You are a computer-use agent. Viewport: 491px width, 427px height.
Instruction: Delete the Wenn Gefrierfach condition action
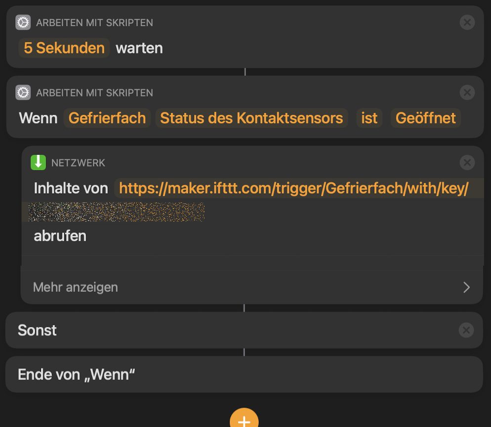click(x=467, y=93)
